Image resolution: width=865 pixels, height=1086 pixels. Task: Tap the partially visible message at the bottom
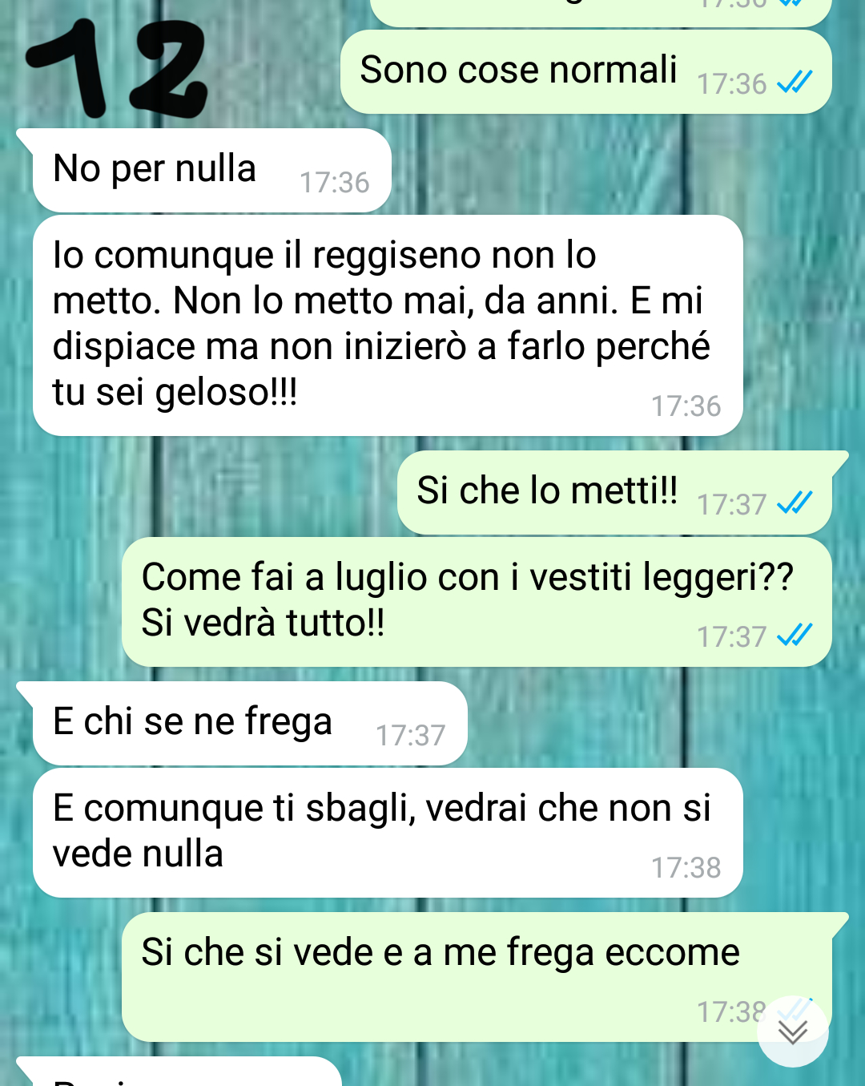180,1072
